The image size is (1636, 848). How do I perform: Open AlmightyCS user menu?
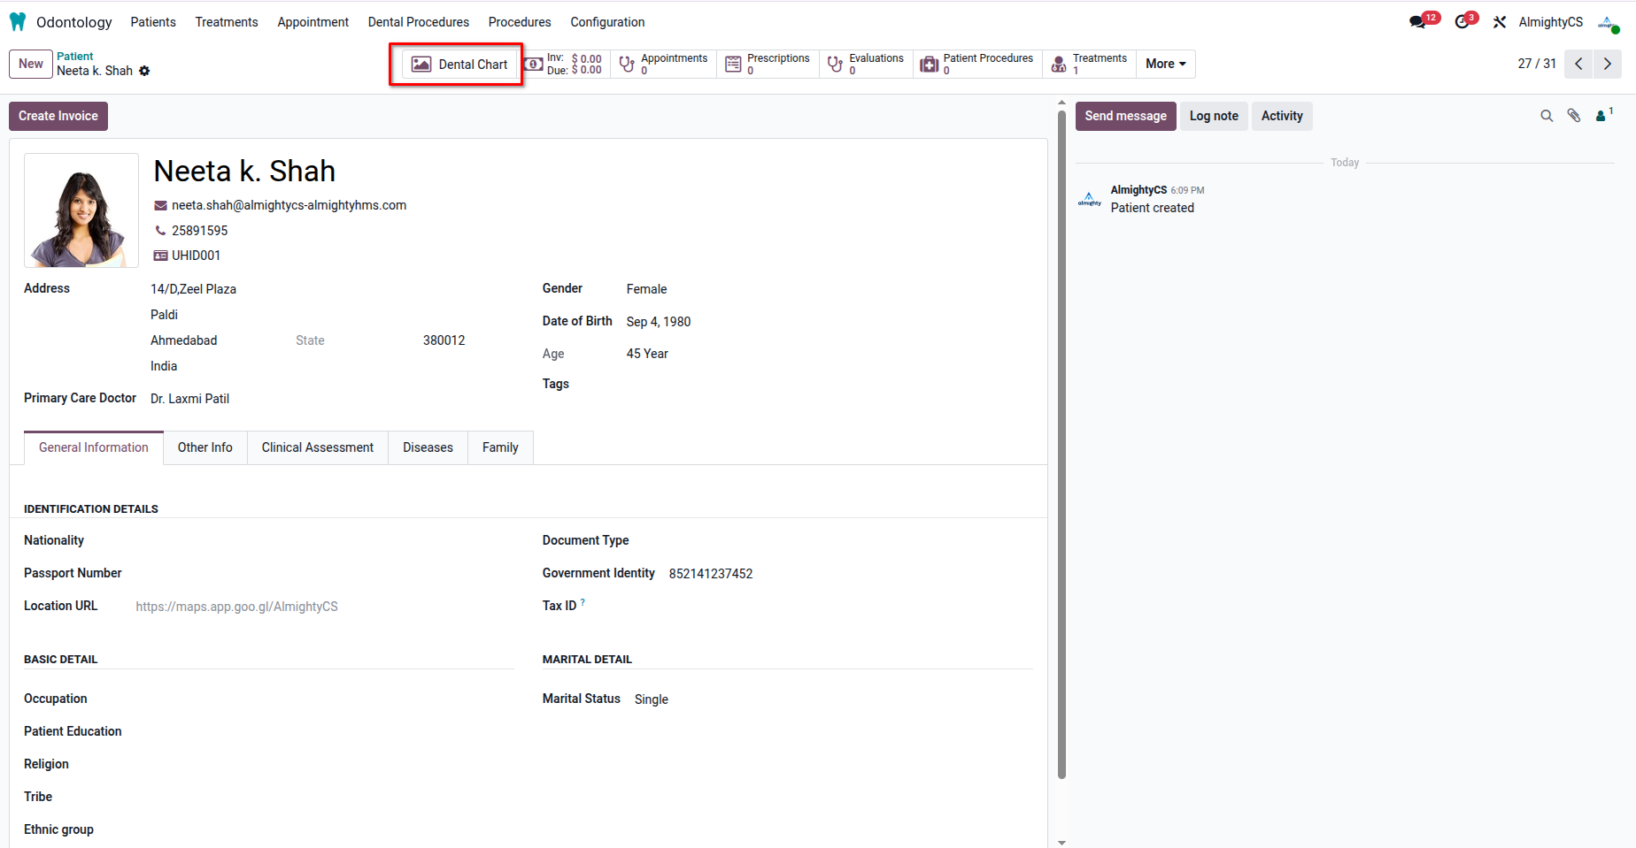coord(1550,22)
